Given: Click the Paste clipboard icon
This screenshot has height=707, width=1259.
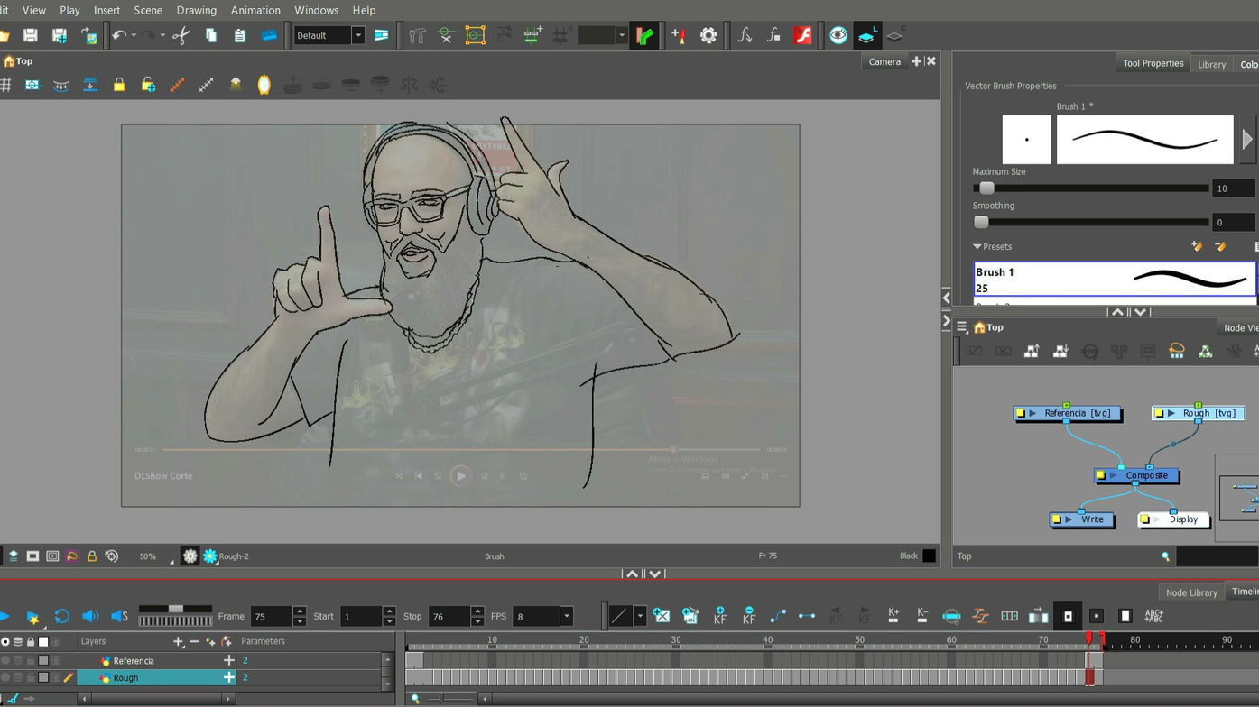Looking at the screenshot, I should pos(239,35).
